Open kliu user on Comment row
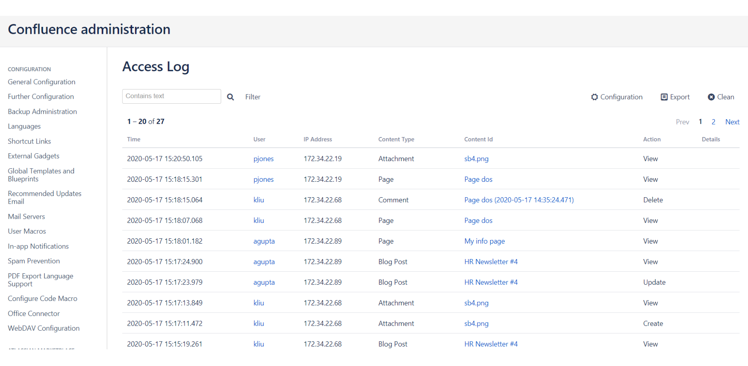The height and width of the screenshot is (366, 748). click(259, 200)
